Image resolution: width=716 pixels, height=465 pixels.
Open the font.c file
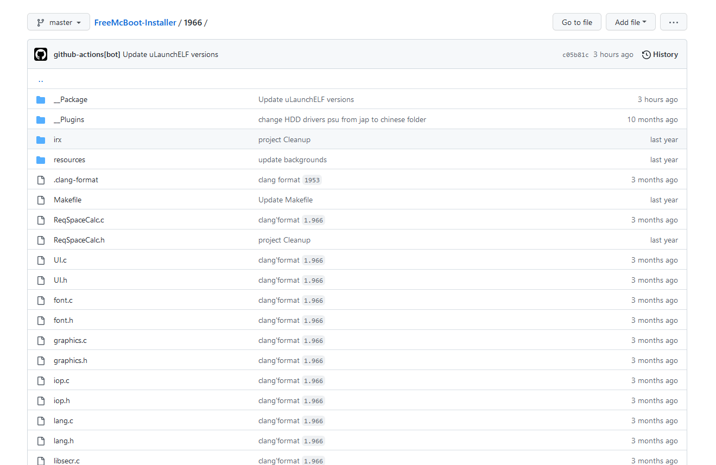click(x=63, y=300)
